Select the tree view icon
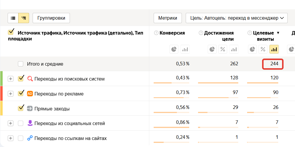Image resolution: width=295 pixels, height=147 pixels. pyautogui.click(x=24, y=18)
